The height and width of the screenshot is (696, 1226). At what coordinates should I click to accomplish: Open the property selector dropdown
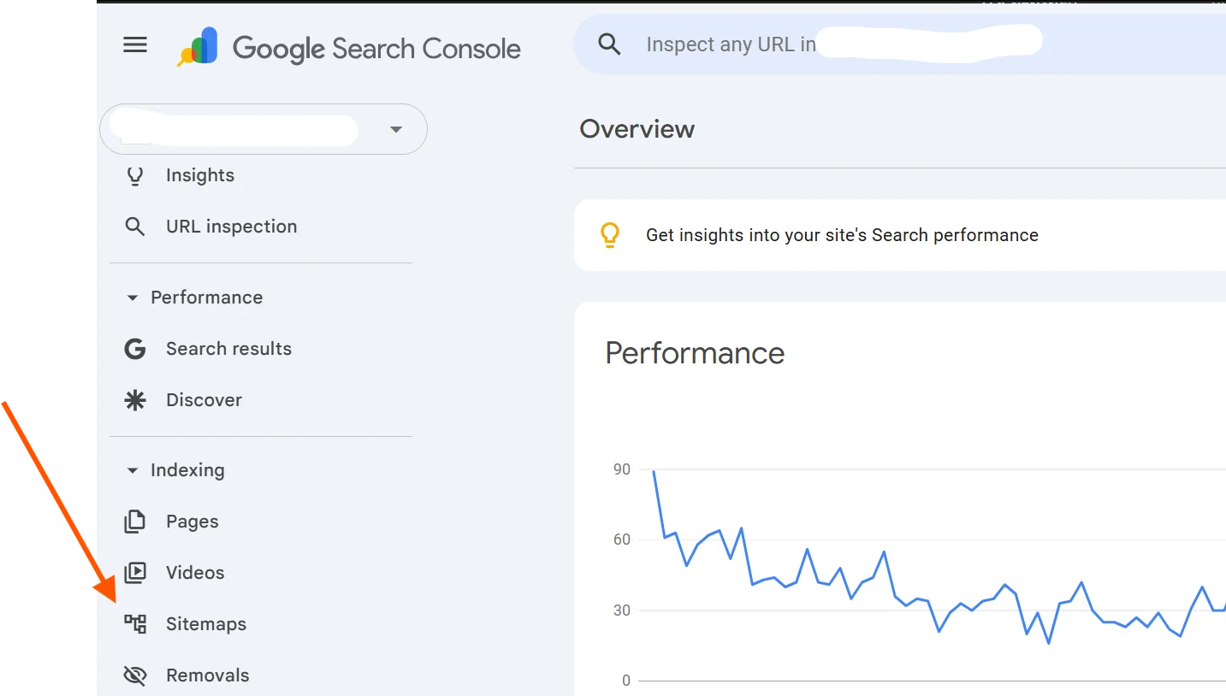[x=395, y=130]
